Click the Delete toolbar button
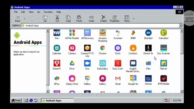 pyautogui.click(x=103, y=19)
